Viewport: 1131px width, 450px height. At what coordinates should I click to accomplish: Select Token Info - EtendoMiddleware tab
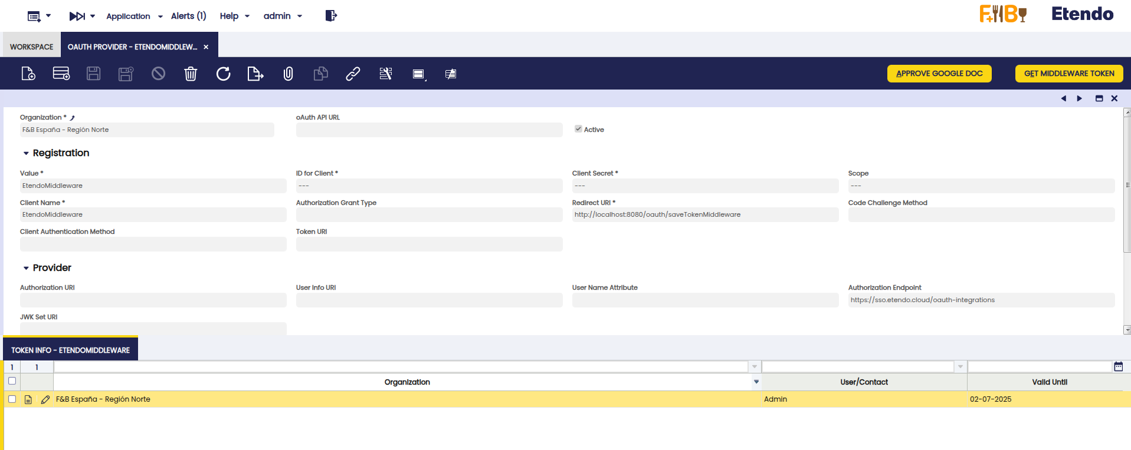pos(70,350)
